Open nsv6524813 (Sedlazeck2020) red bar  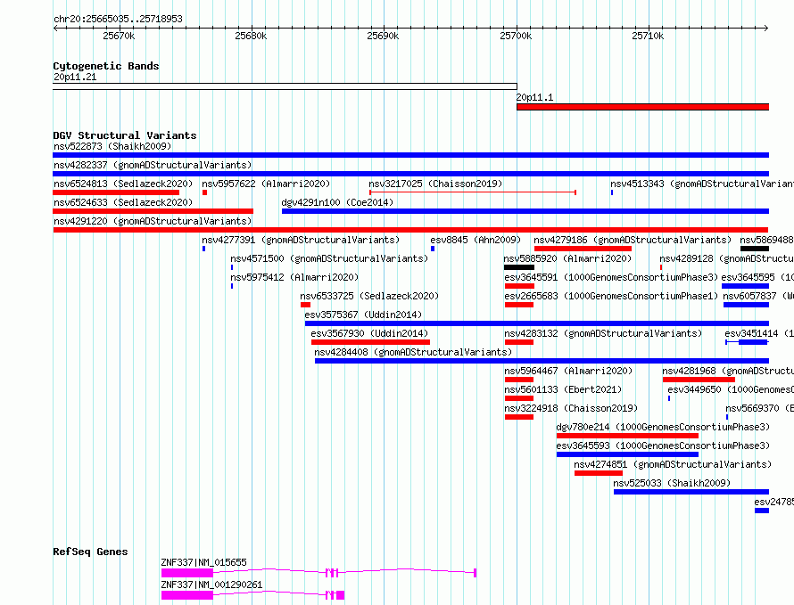[x=116, y=192]
